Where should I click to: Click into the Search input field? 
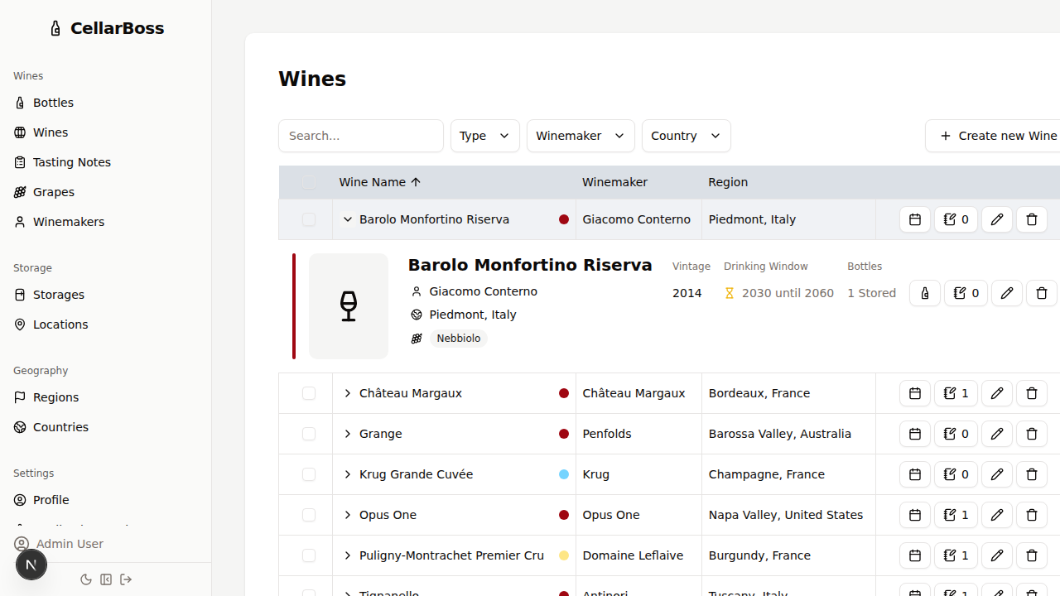click(361, 136)
